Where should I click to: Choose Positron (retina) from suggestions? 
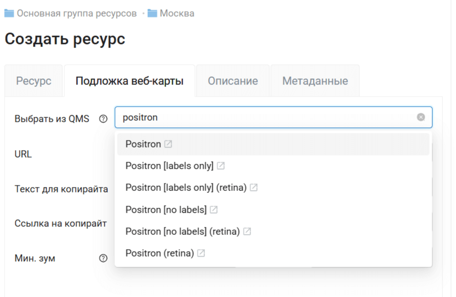click(159, 254)
